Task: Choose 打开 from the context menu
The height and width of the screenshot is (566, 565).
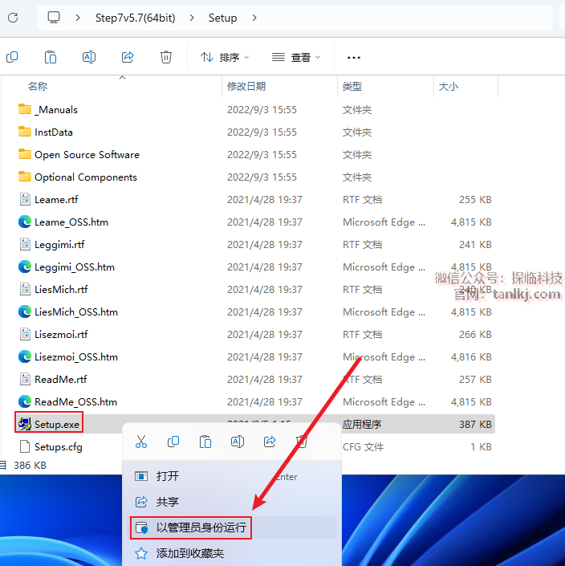Action: (x=231, y=476)
